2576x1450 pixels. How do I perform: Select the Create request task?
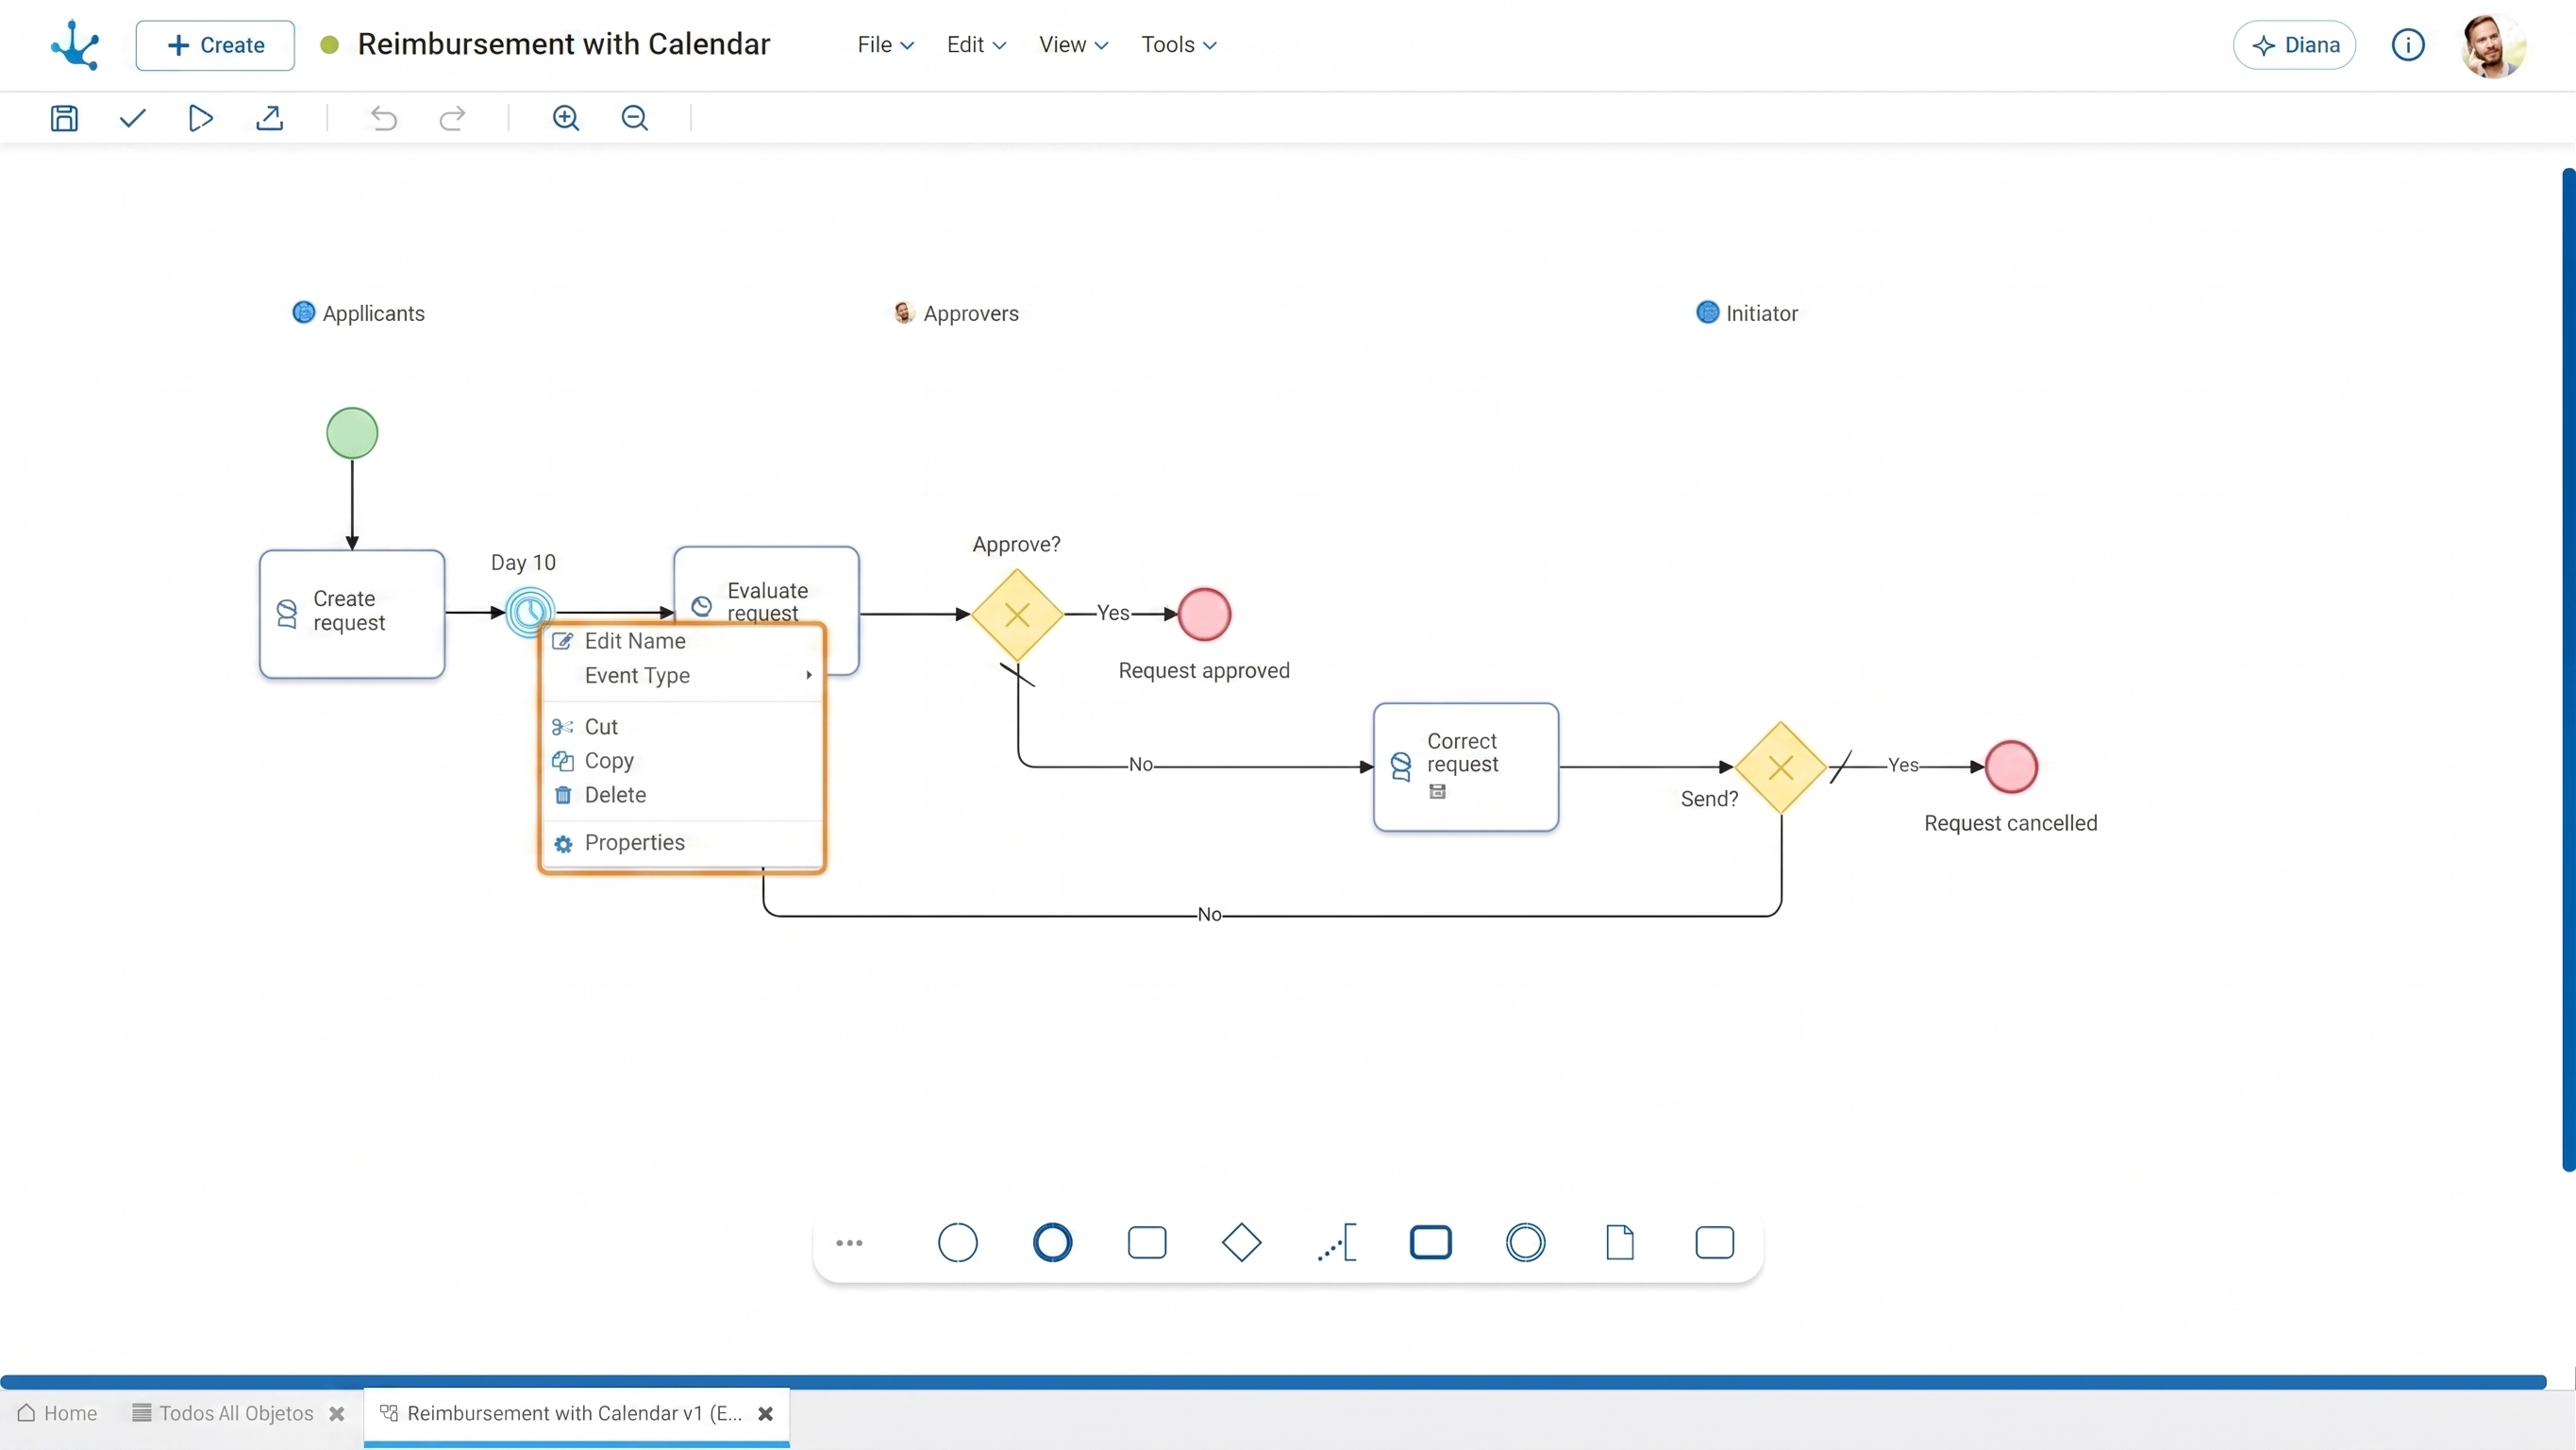pos(352,614)
